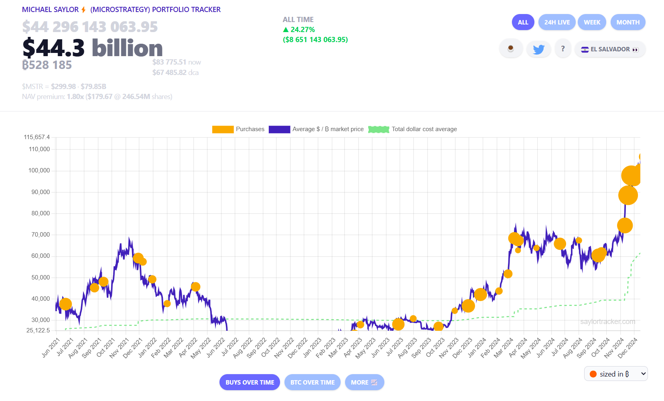Click the question mark help icon

click(563, 49)
